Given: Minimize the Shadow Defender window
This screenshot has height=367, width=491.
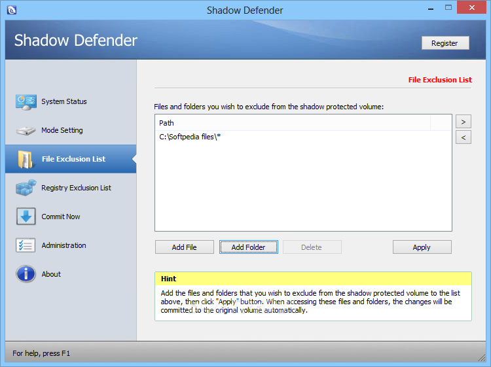Looking at the screenshot, I should (431, 9).
